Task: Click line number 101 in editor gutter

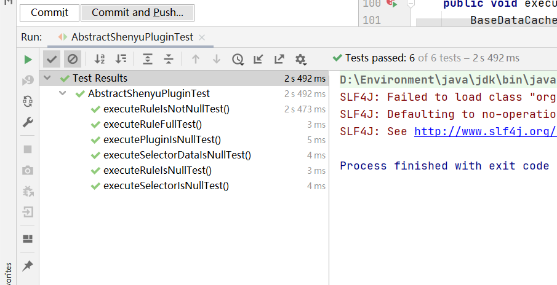Action: point(372,20)
